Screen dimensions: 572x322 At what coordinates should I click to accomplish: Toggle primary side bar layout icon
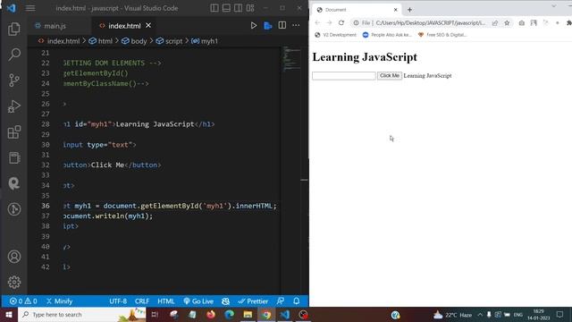(214, 8)
